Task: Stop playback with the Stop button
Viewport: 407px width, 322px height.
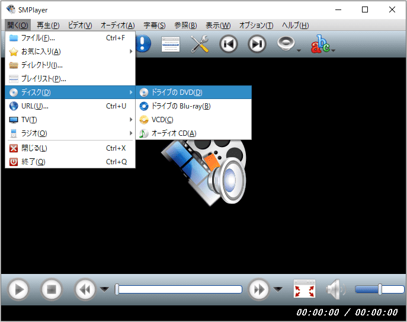Action: (x=52, y=289)
